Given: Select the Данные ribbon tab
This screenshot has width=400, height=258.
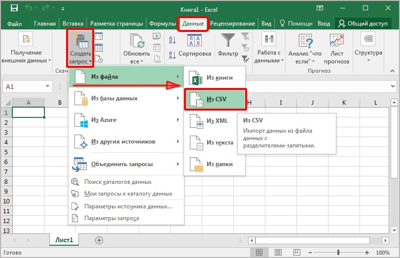Looking at the screenshot, I should coord(193,24).
